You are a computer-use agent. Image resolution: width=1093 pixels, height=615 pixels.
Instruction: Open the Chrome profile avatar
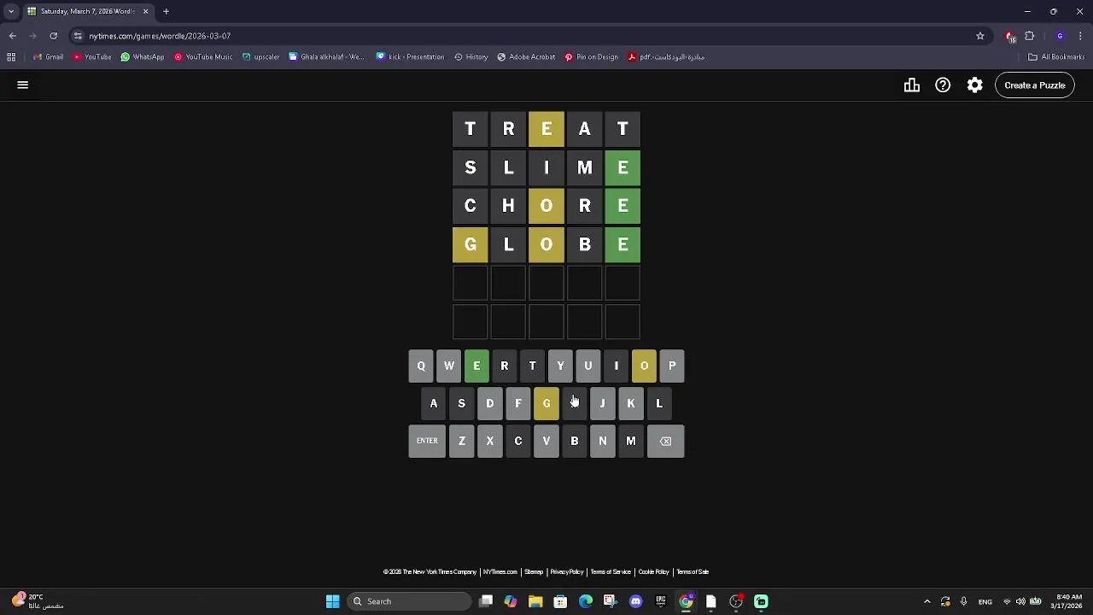(x=1060, y=36)
